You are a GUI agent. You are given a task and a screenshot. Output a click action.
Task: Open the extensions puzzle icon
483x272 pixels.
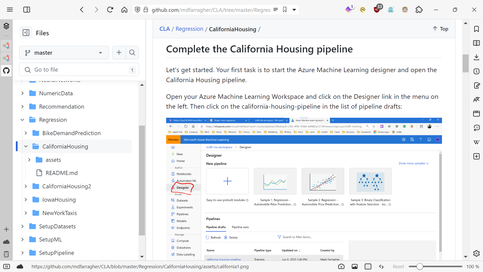pos(419,10)
